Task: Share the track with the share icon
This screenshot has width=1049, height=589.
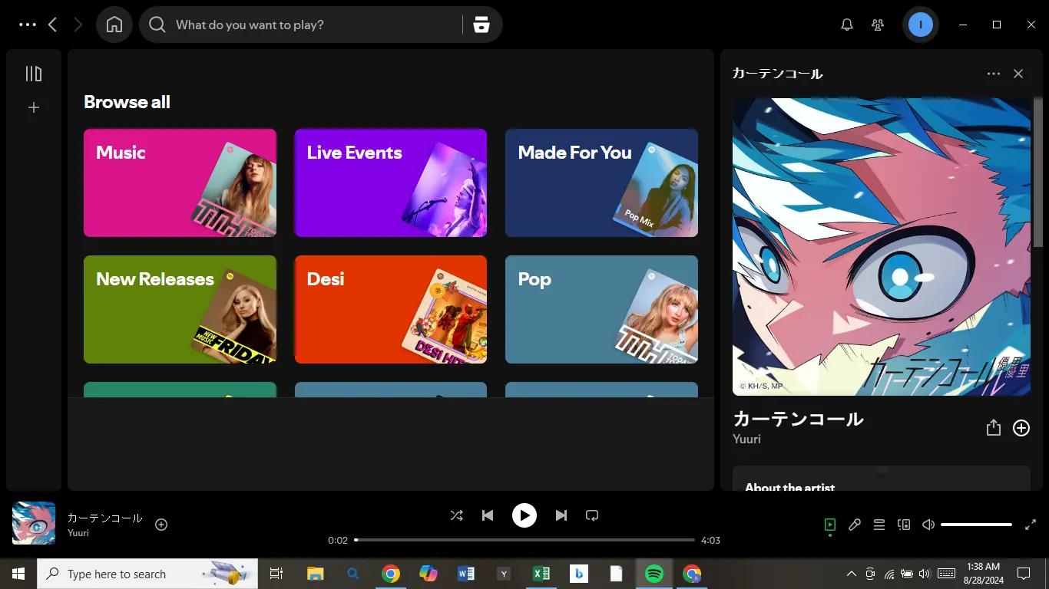Action: pos(994,428)
